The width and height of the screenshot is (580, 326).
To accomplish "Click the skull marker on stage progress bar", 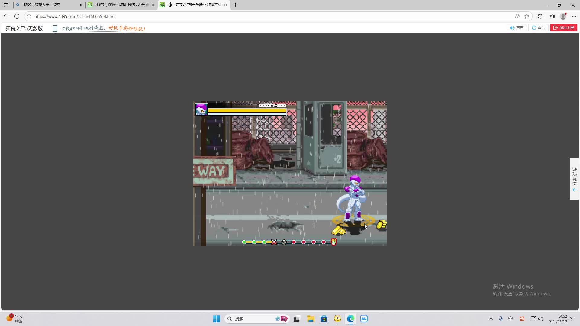I will pos(284,242).
